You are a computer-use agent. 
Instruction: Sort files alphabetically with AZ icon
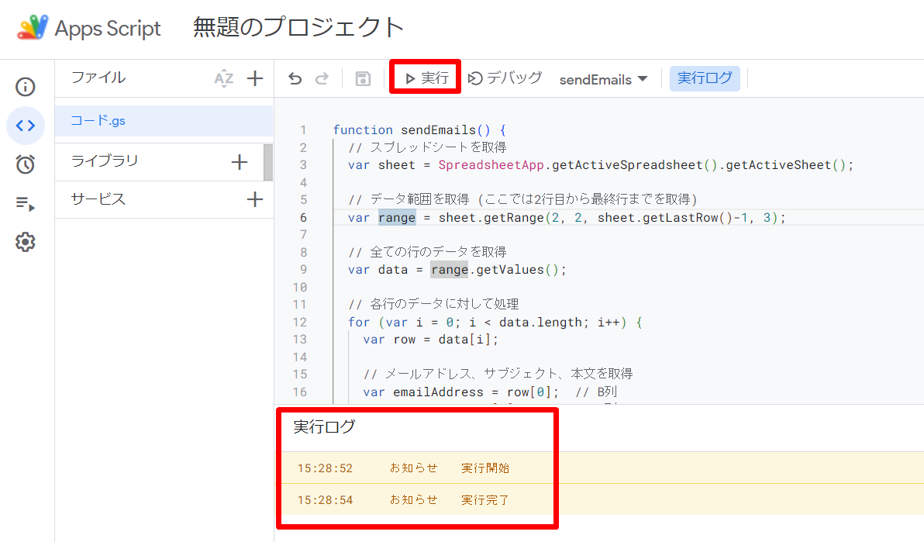coord(224,78)
